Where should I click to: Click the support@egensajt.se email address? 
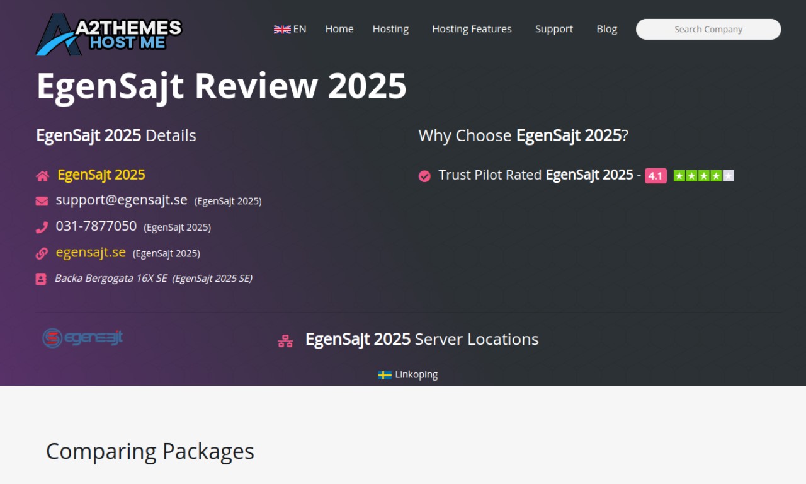click(122, 200)
